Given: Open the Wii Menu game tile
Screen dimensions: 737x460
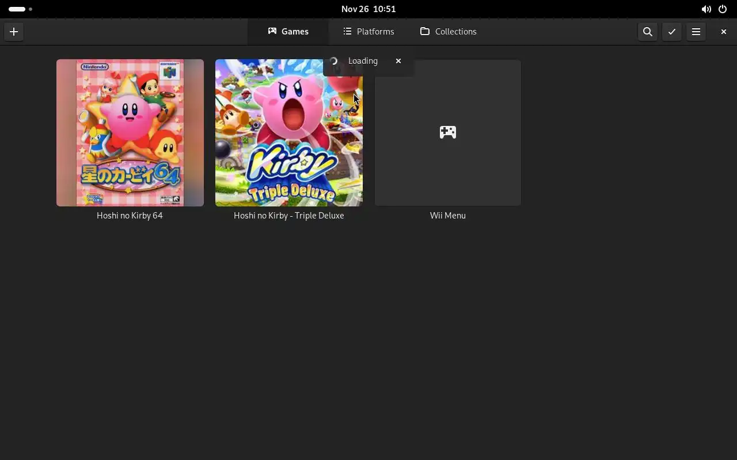Looking at the screenshot, I should point(448,133).
